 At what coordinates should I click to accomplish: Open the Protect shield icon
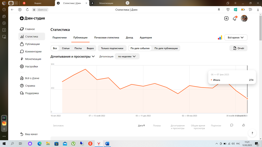coord(228,10)
